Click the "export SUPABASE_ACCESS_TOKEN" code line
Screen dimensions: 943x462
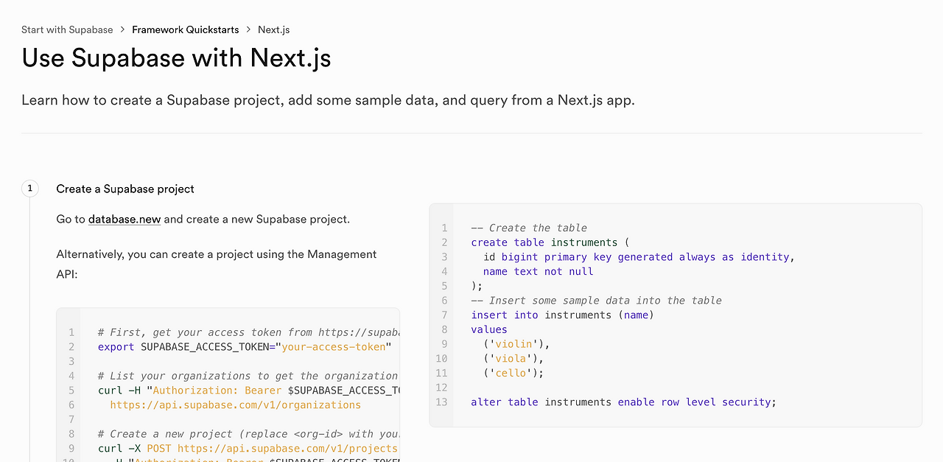(243, 346)
